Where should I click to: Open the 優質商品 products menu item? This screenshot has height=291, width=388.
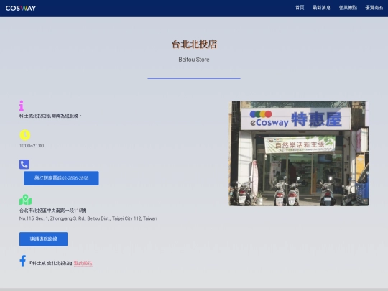coord(374,8)
